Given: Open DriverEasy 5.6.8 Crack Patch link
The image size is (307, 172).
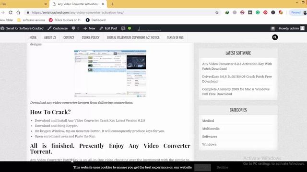Looking at the screenshot, I should (237, 79).
